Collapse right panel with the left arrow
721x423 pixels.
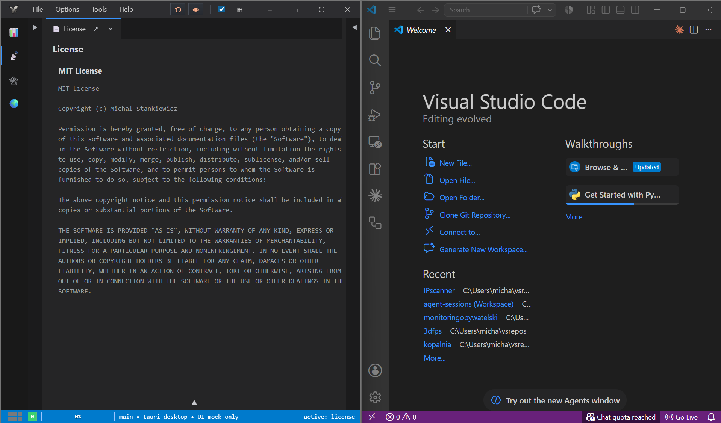tap(354, 27)
